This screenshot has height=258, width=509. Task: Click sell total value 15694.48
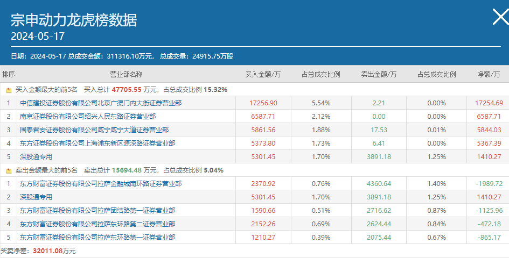[x=127, y=170]
